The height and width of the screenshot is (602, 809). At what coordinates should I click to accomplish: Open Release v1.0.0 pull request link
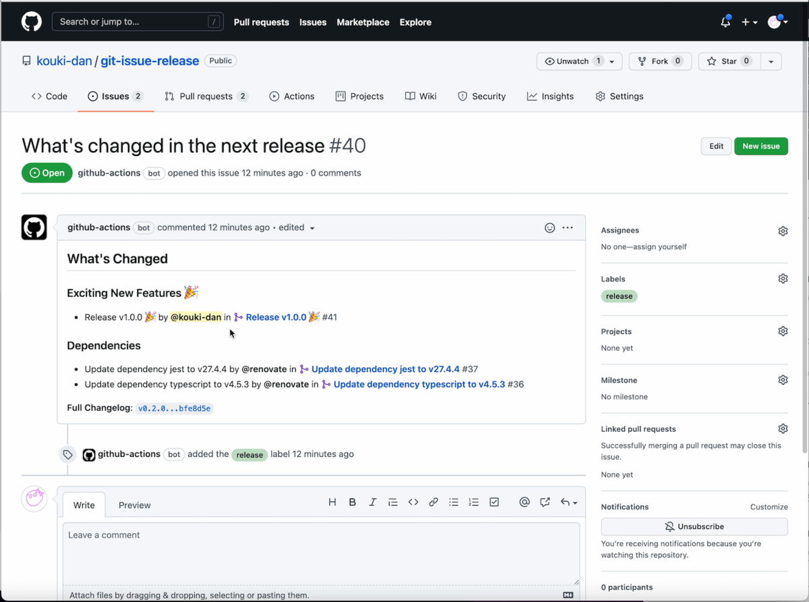tap(276, 317)
